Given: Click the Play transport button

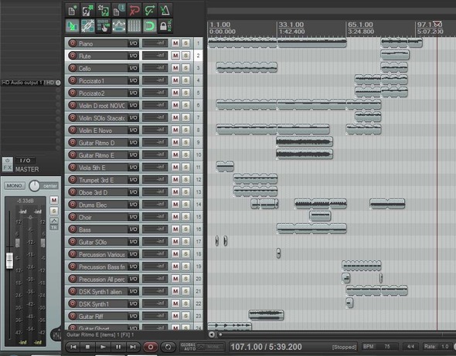Looking at the screenshot, I should point(103,347).
